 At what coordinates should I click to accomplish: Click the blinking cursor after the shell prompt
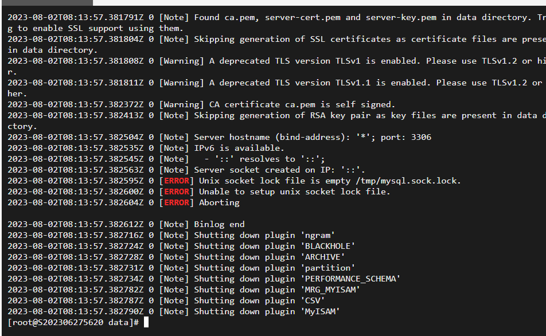coord(146,322)
